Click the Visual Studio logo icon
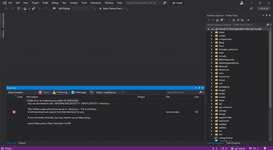This screenshot has width=273, height=150. point(4,3)
